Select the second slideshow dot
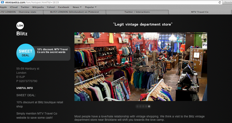The width and height of the screenshot is (232, 123). coord(140,106)
